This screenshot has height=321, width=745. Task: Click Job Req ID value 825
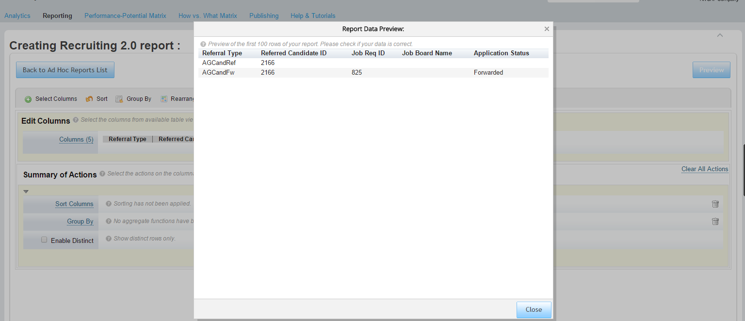[x=356, y=72]
